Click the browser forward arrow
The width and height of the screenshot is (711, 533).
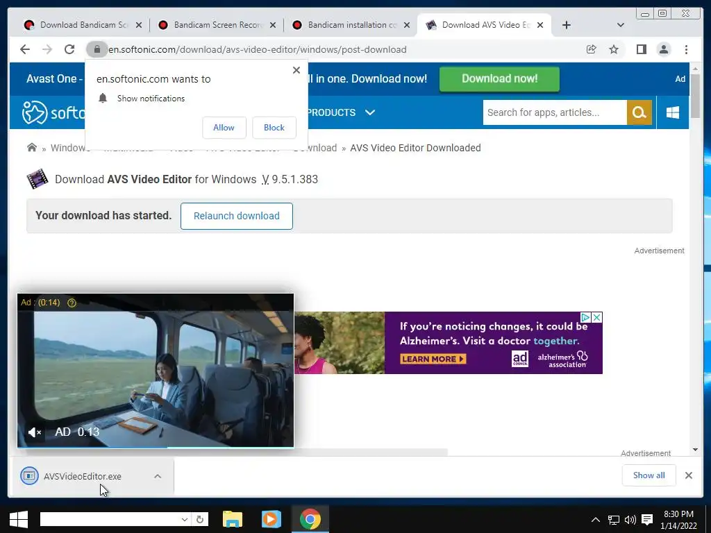47,49
